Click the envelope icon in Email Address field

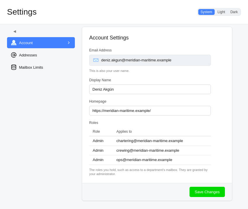pos(96,60)
